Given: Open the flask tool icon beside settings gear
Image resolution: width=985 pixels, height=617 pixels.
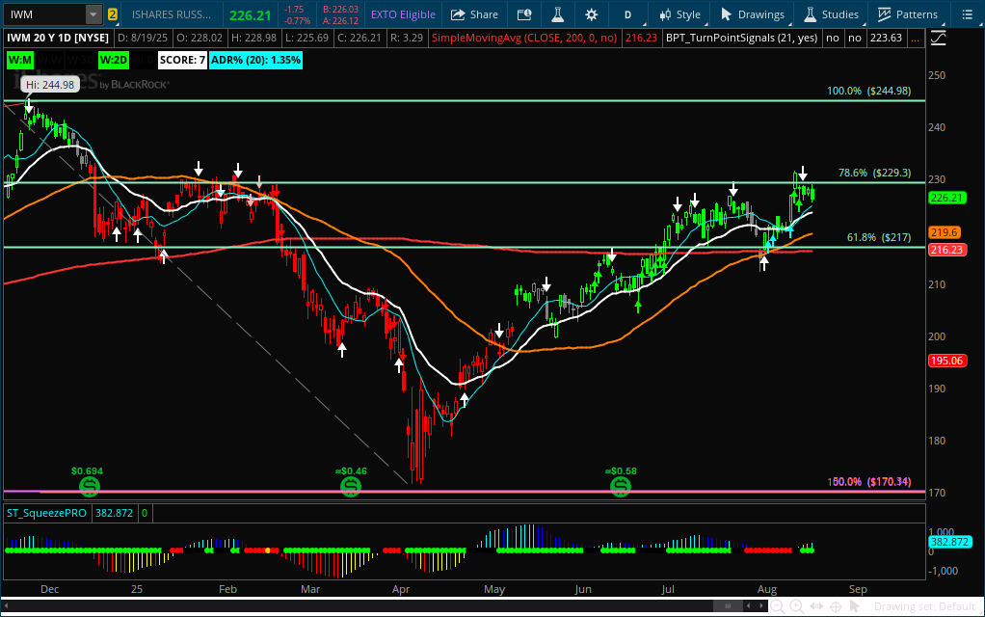Looking at the screenshot, I should (558, 13).
